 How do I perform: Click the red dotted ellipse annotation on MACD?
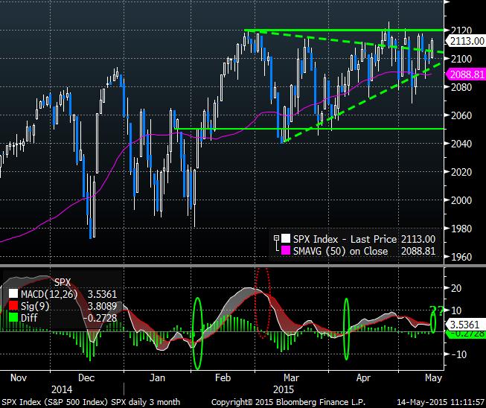click(263, 303)
